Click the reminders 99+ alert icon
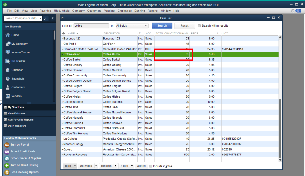The width and height of the screenshot is (305, 176). pyautogui.click(x=298, y=11)
